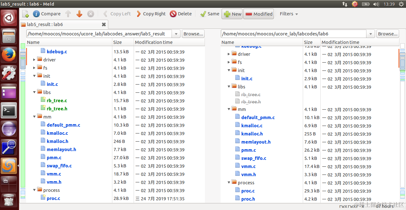406x210 pixels.
Task: Open the system gear menu in panel
Action: pyautogui.click(x=401, y=4)
